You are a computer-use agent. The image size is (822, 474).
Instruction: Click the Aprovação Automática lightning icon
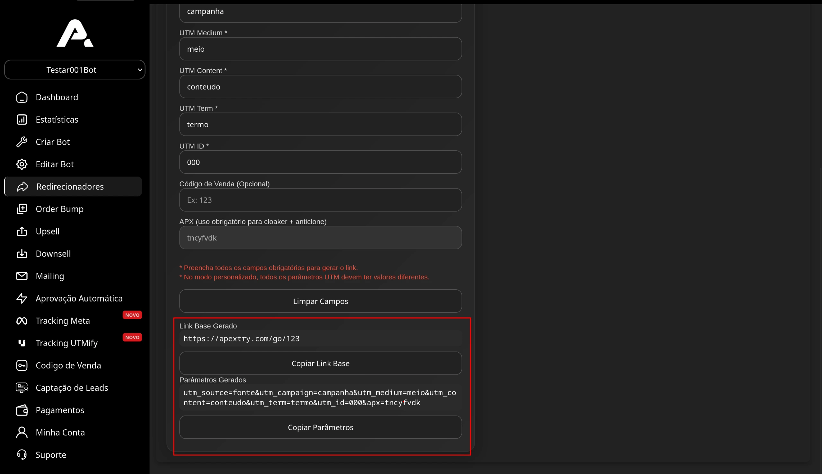pyautogui.click(x=22, y=299)
